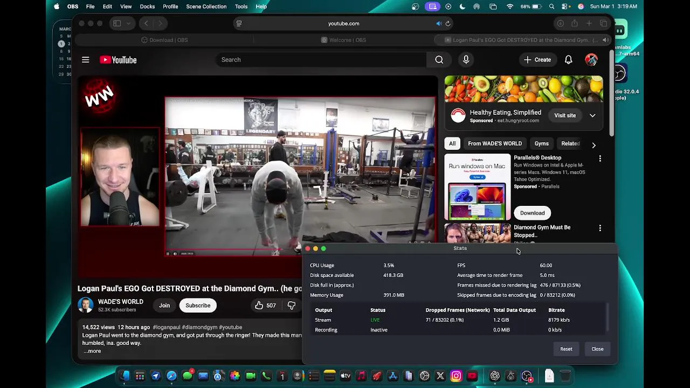Click the Create button
Viewport: 690px width, 388px height.
[537, 60]
